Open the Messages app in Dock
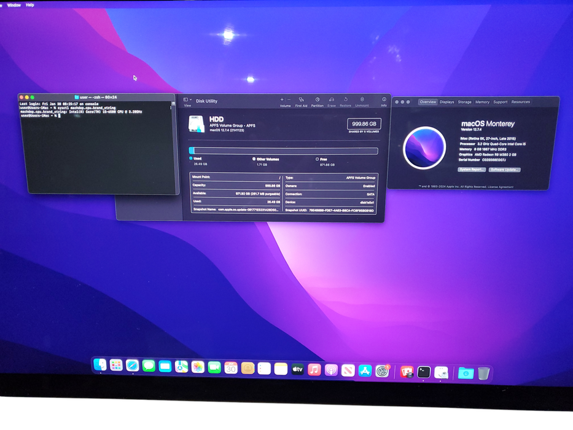The image size is (573, 430). [x=149, y=365]
